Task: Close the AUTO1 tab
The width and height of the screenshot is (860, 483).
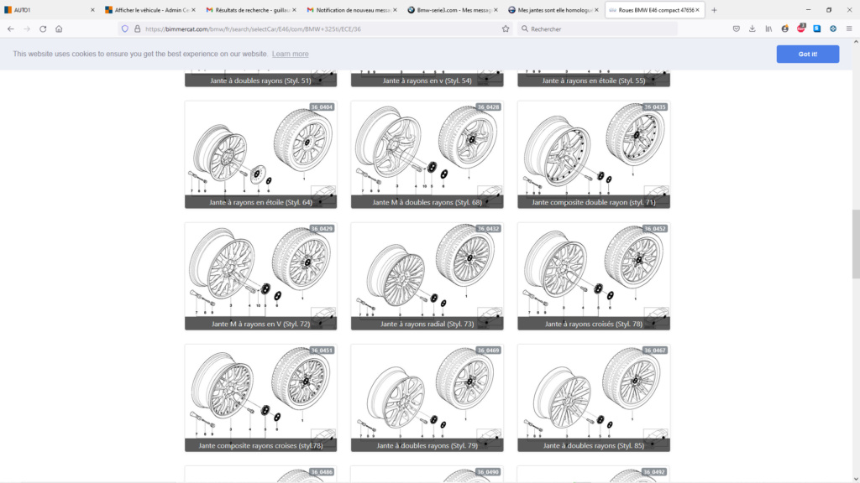Action: click(92, 10)
